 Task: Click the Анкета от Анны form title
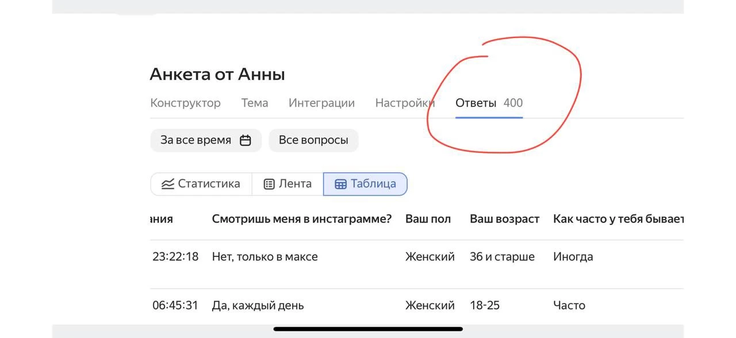click(217, 74)
